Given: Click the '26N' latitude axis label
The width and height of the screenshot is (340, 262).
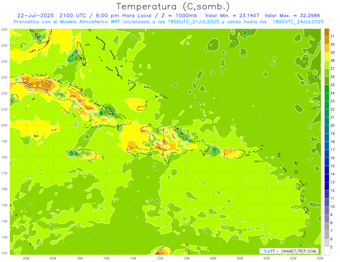Looking at the screenshot, I should click(4, 29).
